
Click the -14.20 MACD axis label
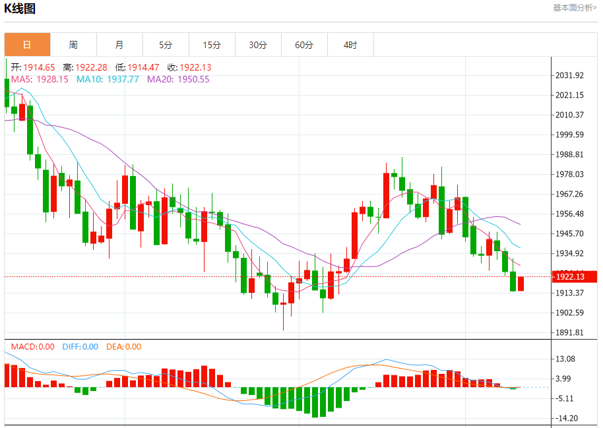[565, 418]
